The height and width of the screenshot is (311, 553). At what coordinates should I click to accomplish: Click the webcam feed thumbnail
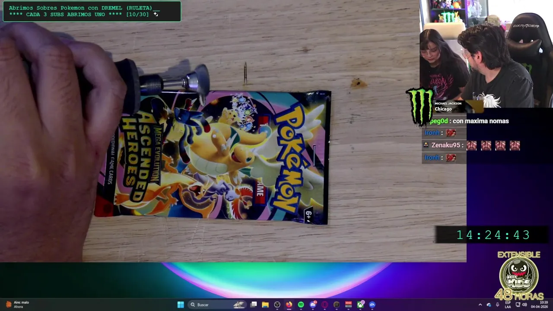tap(486, 54)
